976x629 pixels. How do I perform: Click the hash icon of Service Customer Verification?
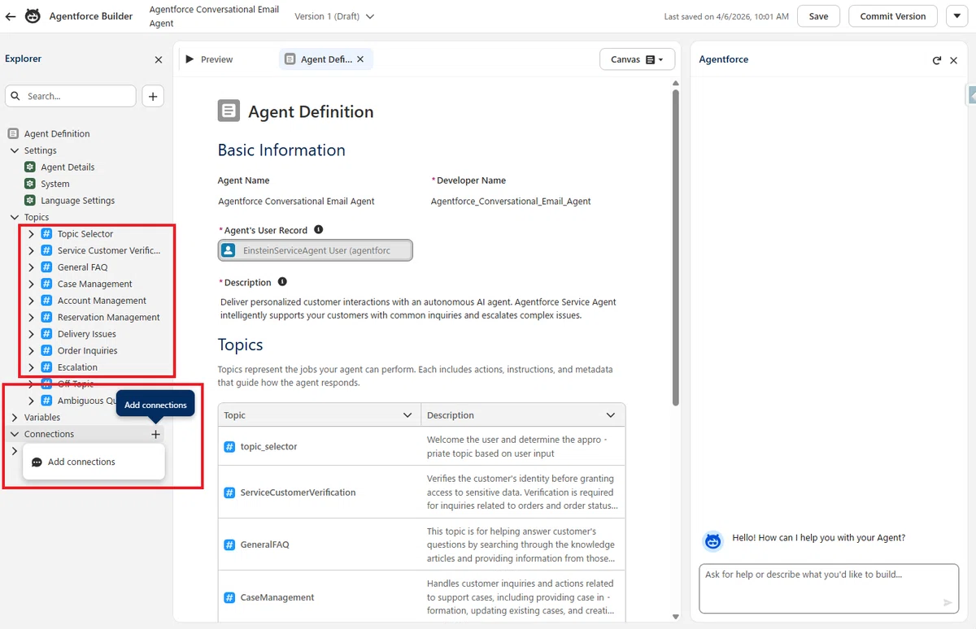coord(46,250)
